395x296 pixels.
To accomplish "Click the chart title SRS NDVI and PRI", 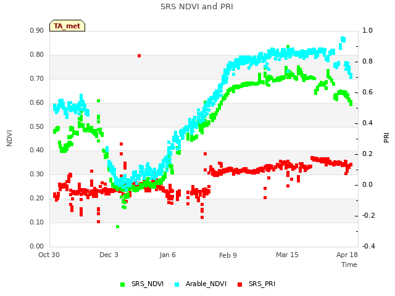I will coord(197,6).
